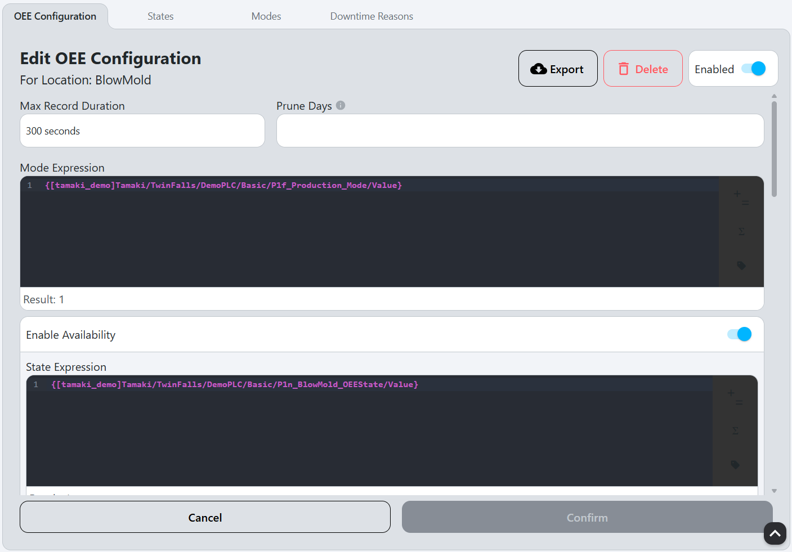The height and width of the screenshot is (552, 792).
Task: Click the Export button
Action: pos(558,69)
